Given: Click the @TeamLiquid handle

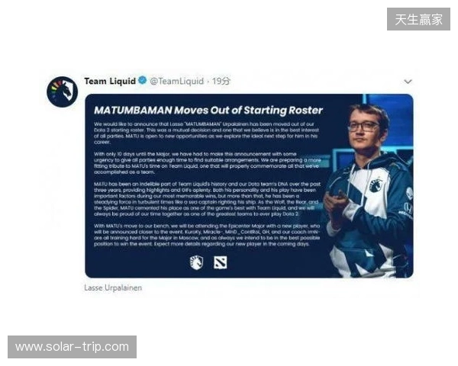Looking at the screenshot, I should [x=177, y=81].
